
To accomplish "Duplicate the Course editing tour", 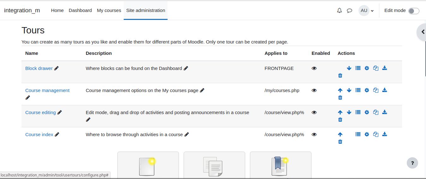I will tap(376, 112).
